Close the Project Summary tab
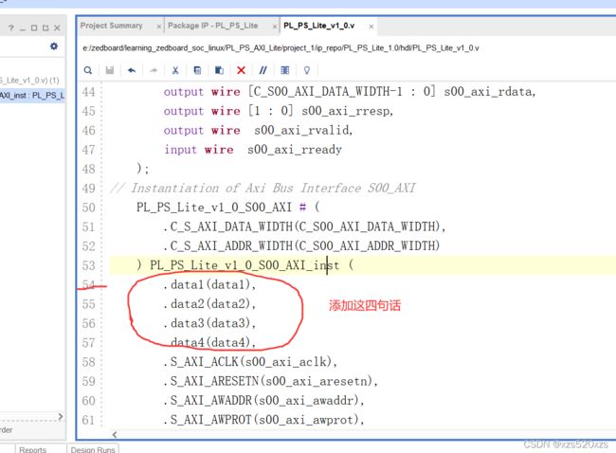Viewport: 616px width, 453px height. coord(158,27)
